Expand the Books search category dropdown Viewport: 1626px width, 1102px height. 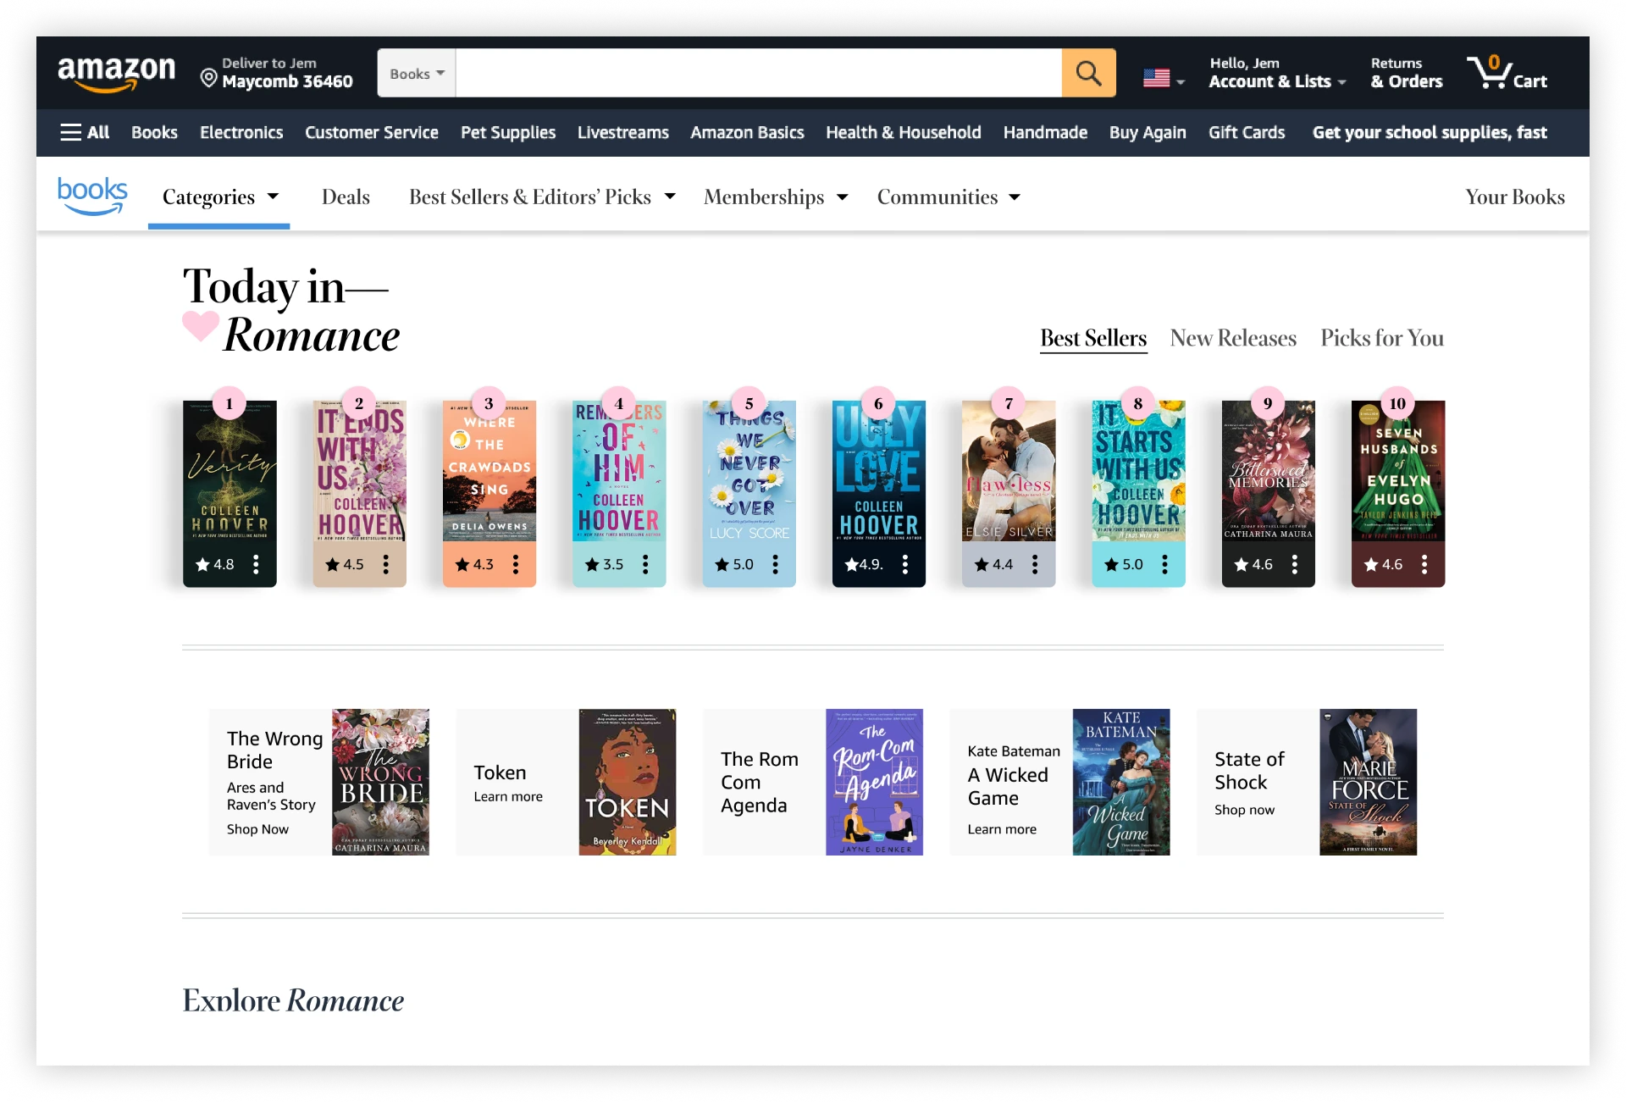pyautogui.click(x=417, y=74)
